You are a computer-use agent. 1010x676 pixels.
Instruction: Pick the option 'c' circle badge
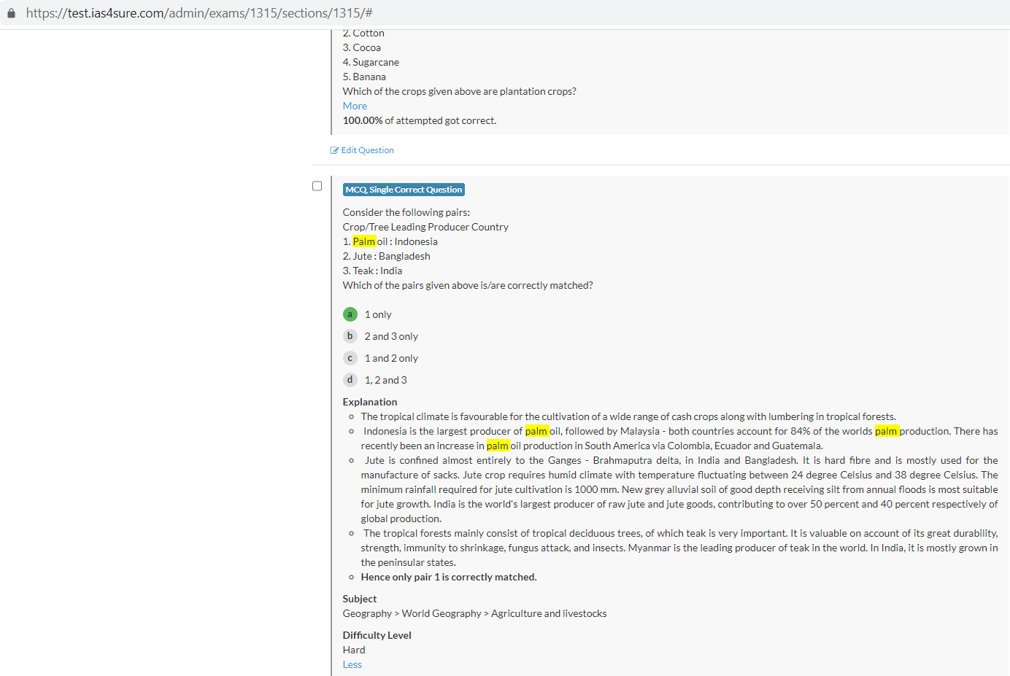pyautogui.click(x=350, y=358)
